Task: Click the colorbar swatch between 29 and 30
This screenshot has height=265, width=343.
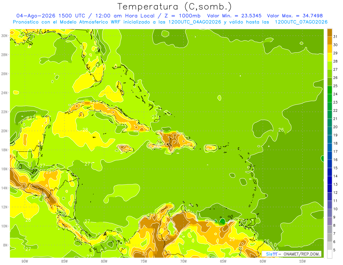Action: point(330,49)
